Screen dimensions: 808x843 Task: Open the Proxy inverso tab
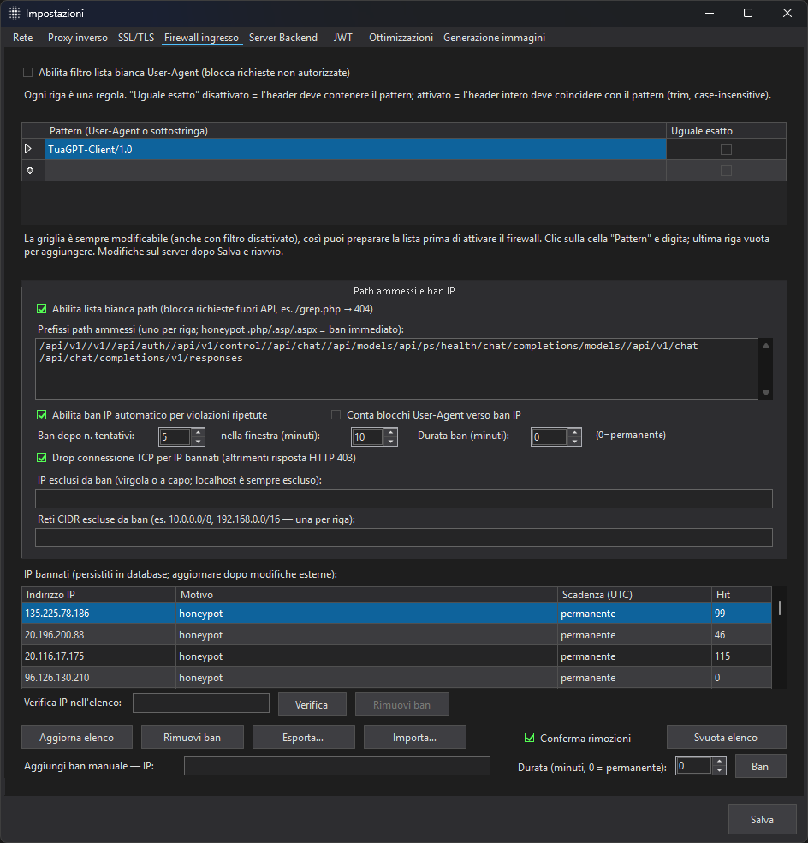click(x=77, y=38)
